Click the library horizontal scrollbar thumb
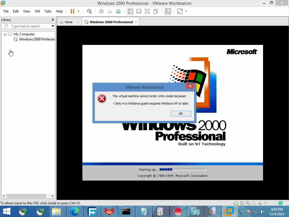Viewport: 289px width, 217px height. (x=26, y=196)
